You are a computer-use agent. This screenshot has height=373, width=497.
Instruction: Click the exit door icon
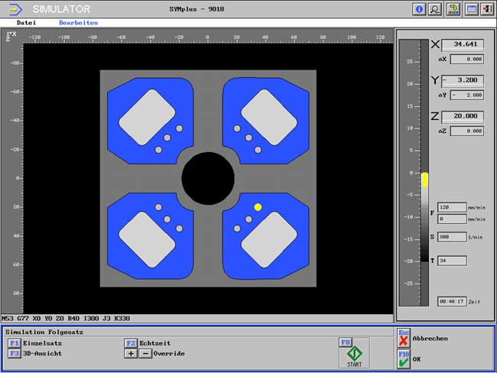click(488, 9)
